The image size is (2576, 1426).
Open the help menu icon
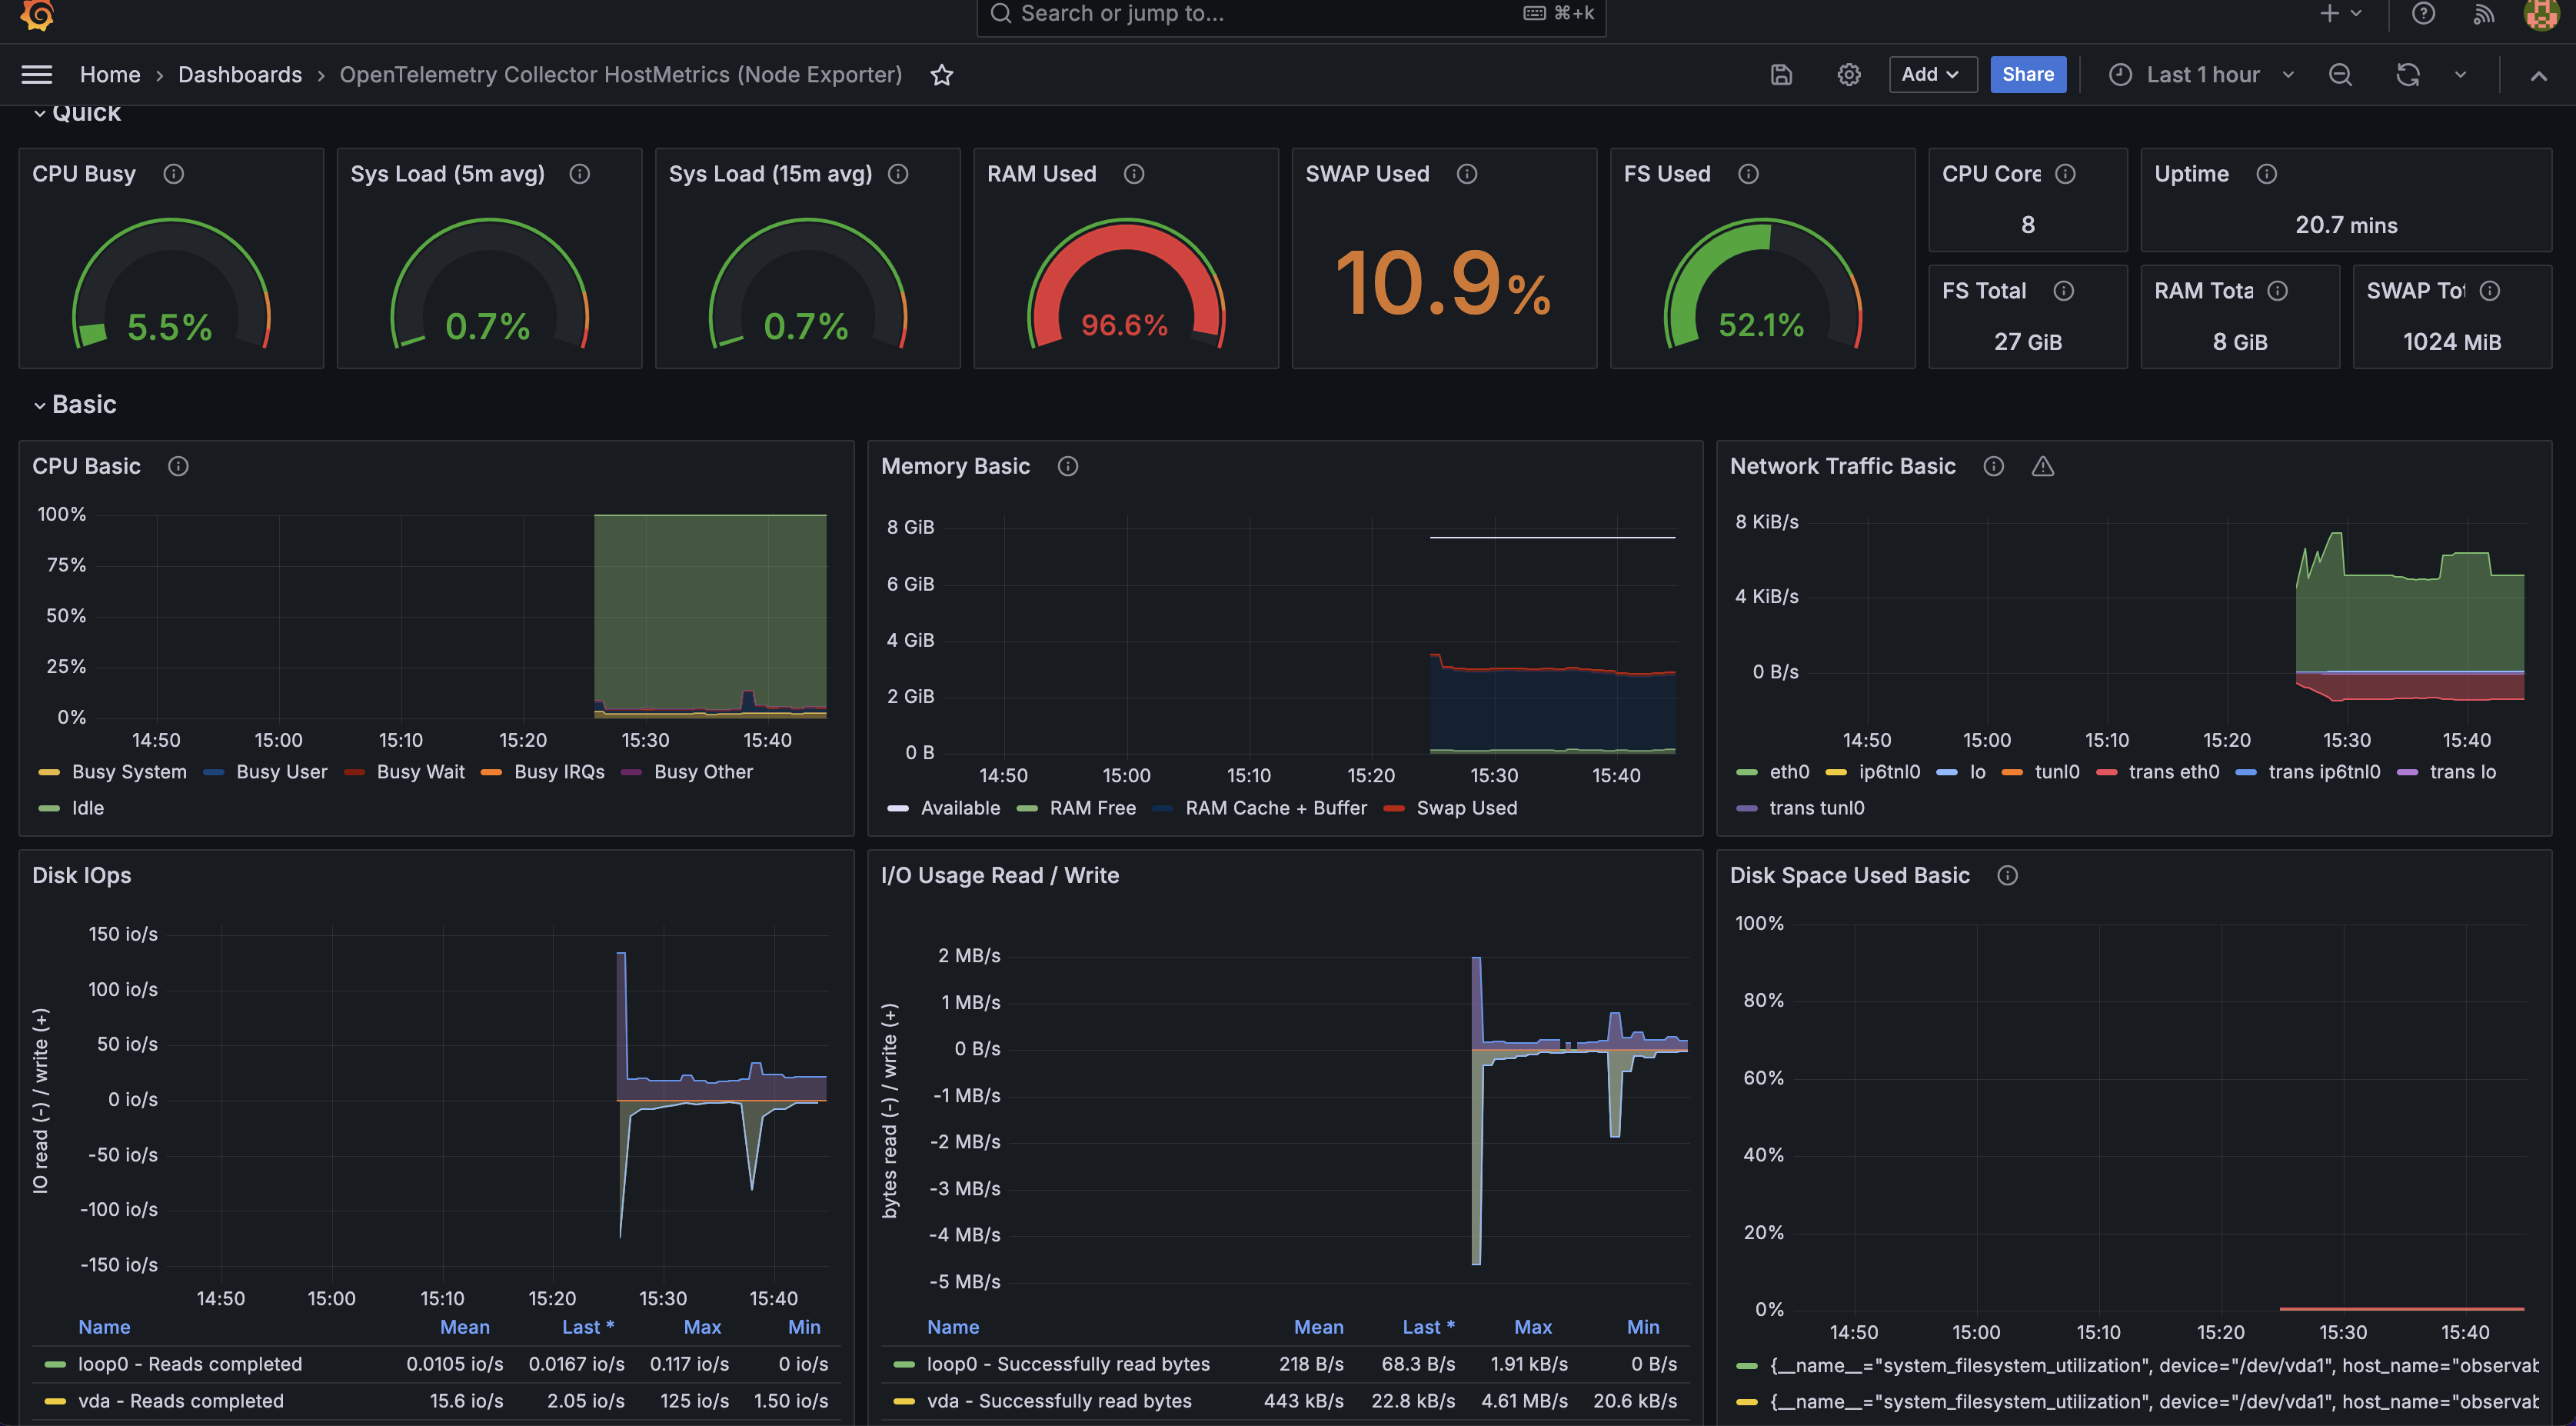coord(2422,14)
